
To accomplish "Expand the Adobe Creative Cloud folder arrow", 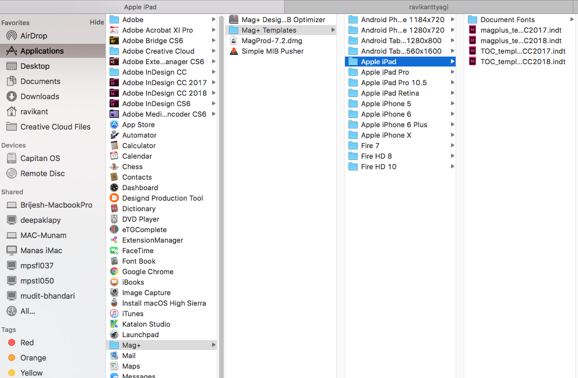I will tap(214, 51).
